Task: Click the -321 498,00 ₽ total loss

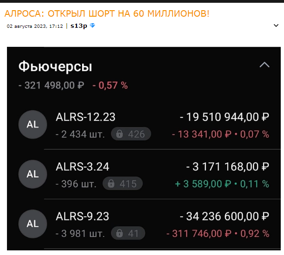Action: pos(52,85)
